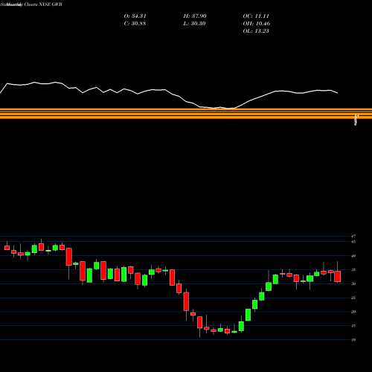372x372 pixels.
Task: Click the 30 price axis label
Action: click(353, 283)
